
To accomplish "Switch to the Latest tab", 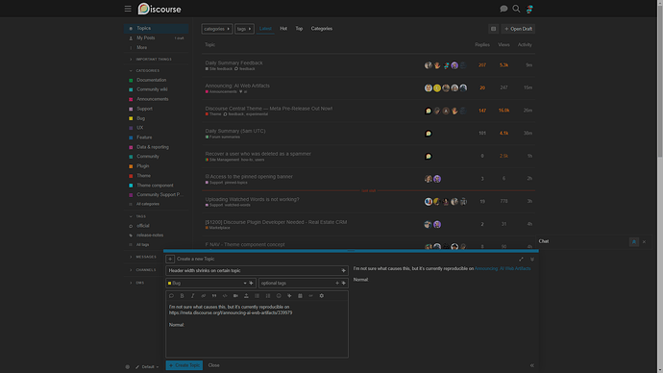I will (265, 29).
